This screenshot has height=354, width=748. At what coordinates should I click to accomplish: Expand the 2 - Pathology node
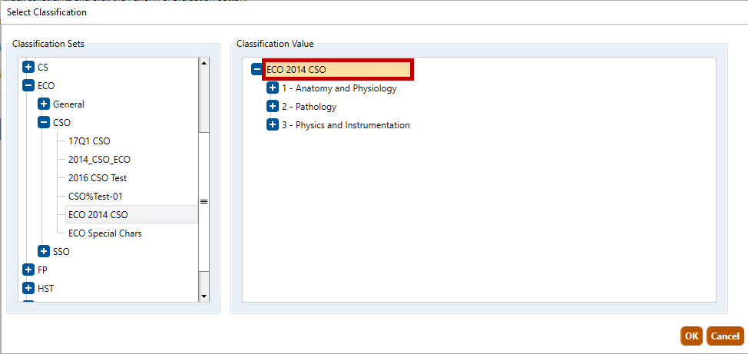[x=272, y=107]
